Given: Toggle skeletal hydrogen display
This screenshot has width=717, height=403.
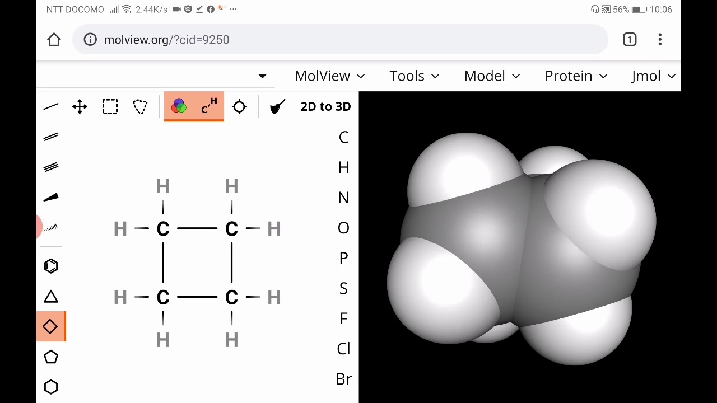Looking at the screenshot, I should 209,106.
